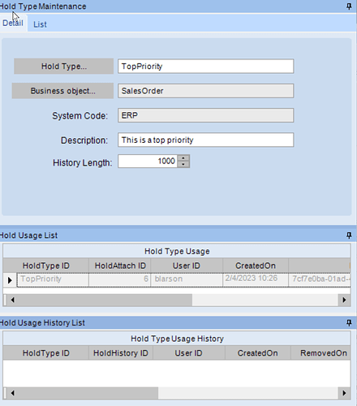Pin the Hold Usage History List panel
Screen dimensions: 357x406
pyautogui.click(x=349, y=322)
